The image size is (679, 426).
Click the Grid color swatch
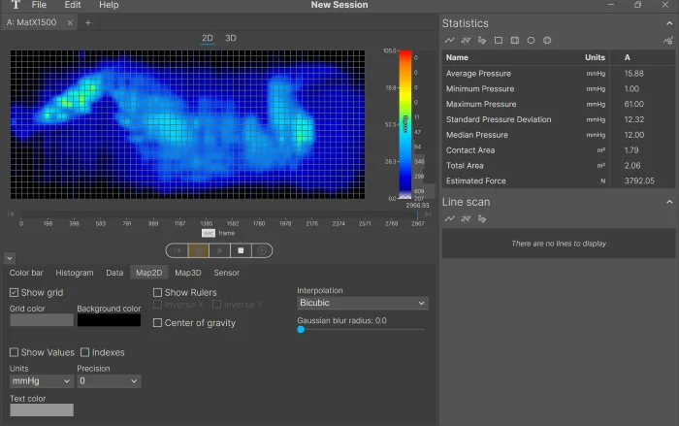pyautogui.click(x=41, y=320)
